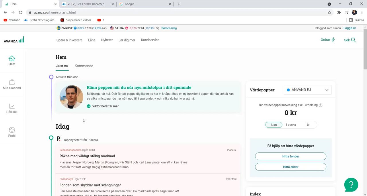
Task: Click the 'Idag' section heading
Action: click(x=63, y=126)
